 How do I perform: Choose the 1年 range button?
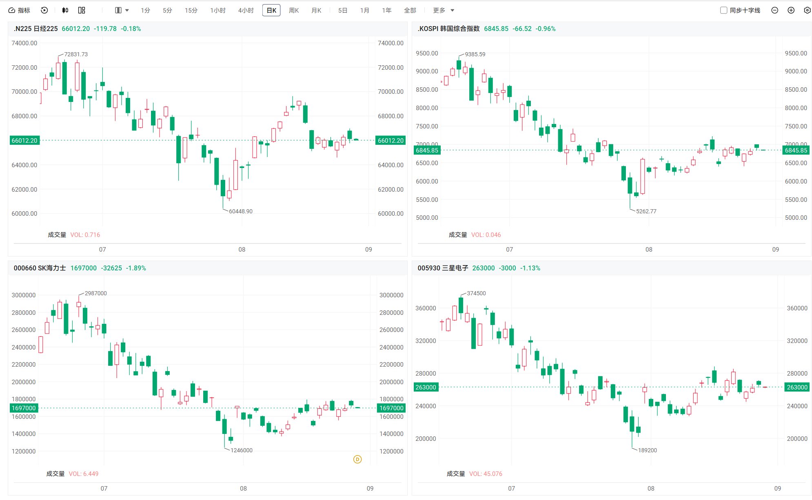(386, 10)
